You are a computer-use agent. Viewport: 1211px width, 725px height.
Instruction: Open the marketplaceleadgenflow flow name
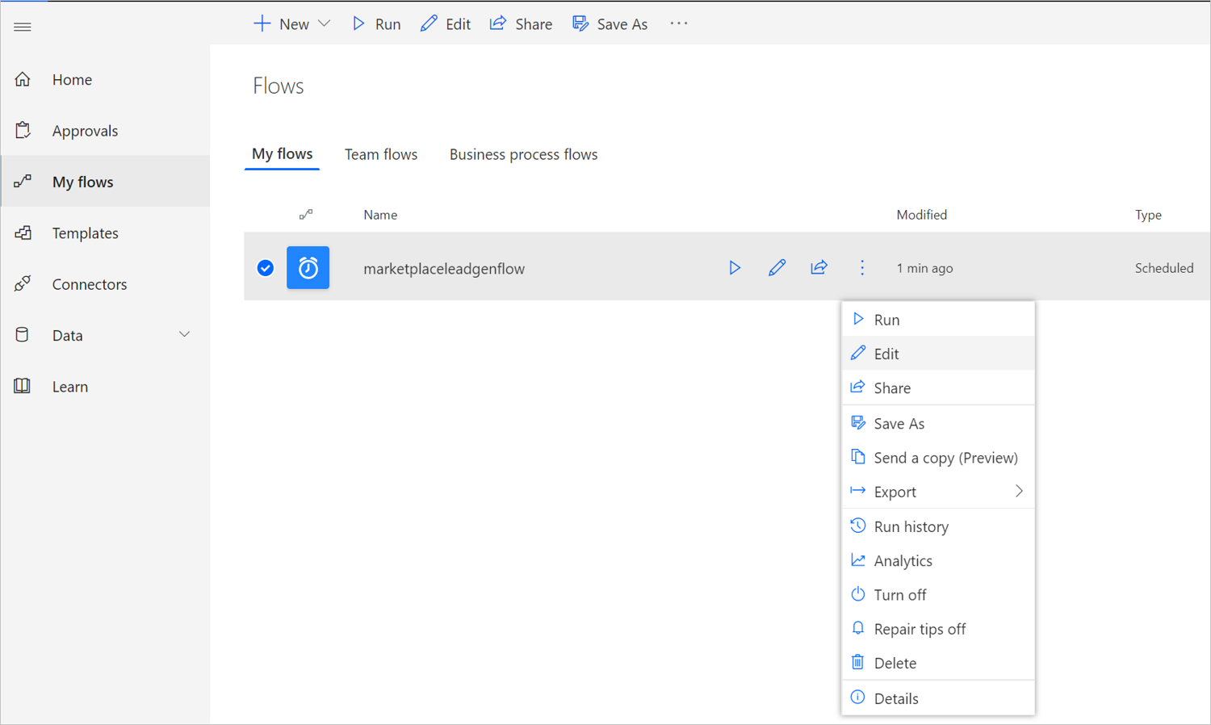pos(444,269)
